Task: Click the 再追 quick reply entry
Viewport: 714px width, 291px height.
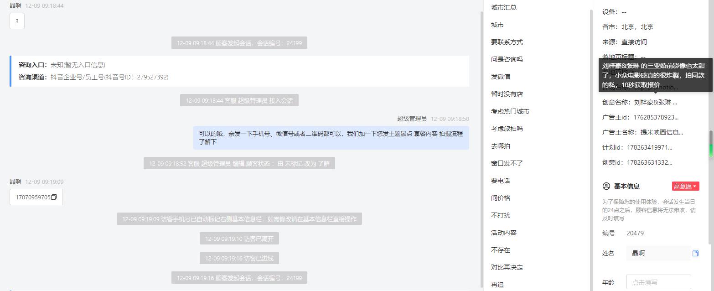Action: click(497, 285)
